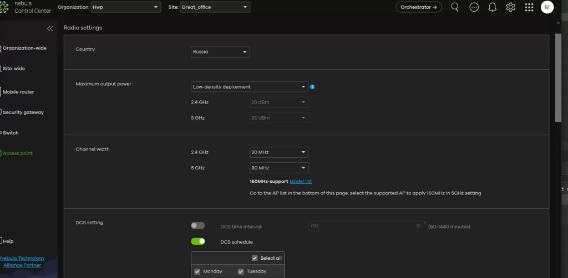Expand the 5 GHz channel width dropdown
Viewport: 568px width, 278px height.
coord(278,168)
